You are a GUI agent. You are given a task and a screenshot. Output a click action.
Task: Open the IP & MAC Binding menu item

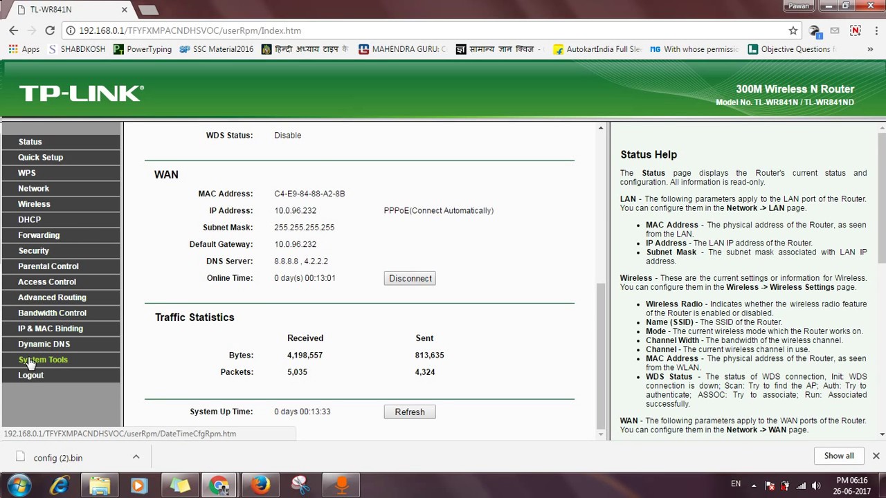(61, 329)
